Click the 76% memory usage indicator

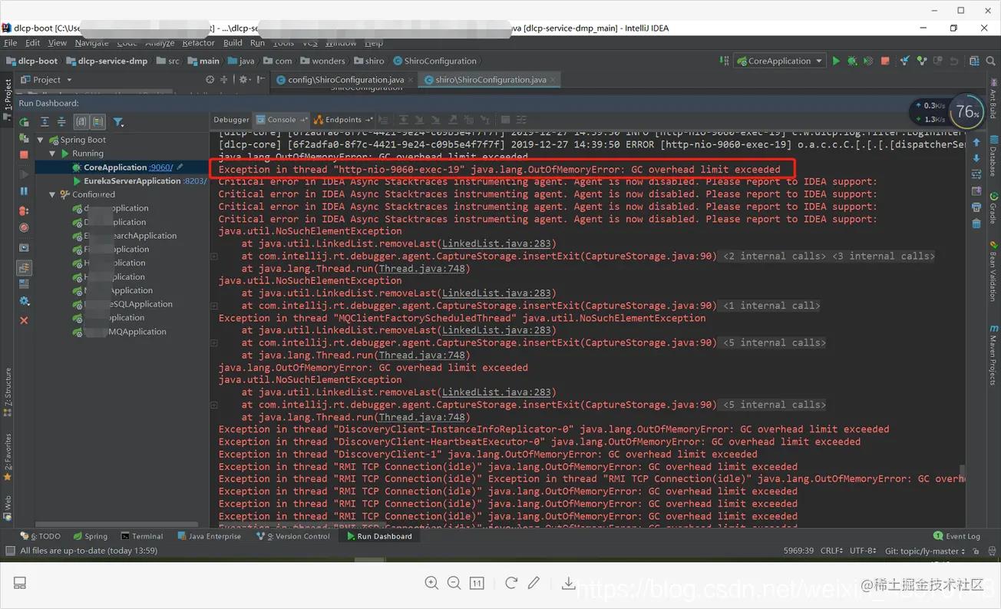pos(966,111)
